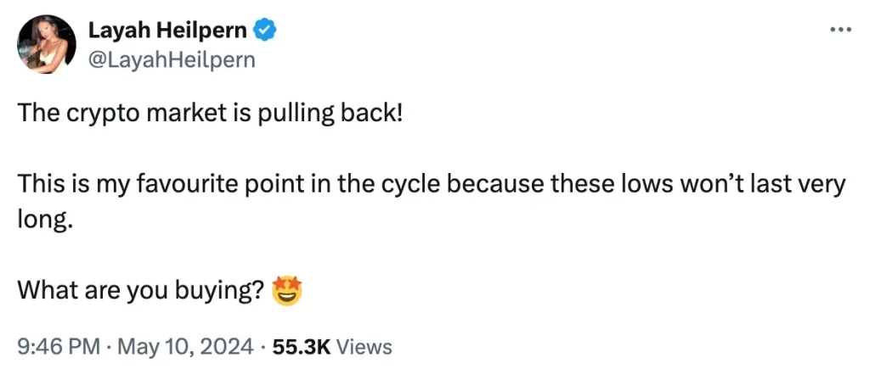The width and height of the screenshot is (870, 380).
Task: Click the word 'long.' in the tweet
Action: pos(45,221)
